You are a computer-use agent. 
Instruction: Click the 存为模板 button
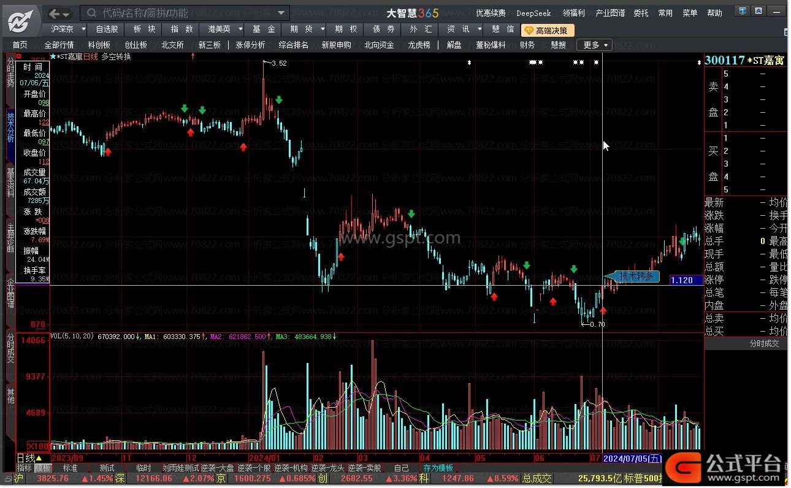(x=437, y=468)
